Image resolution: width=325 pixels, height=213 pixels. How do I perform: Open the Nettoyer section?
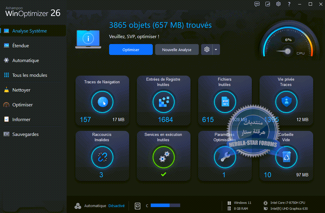click(33, 90)
